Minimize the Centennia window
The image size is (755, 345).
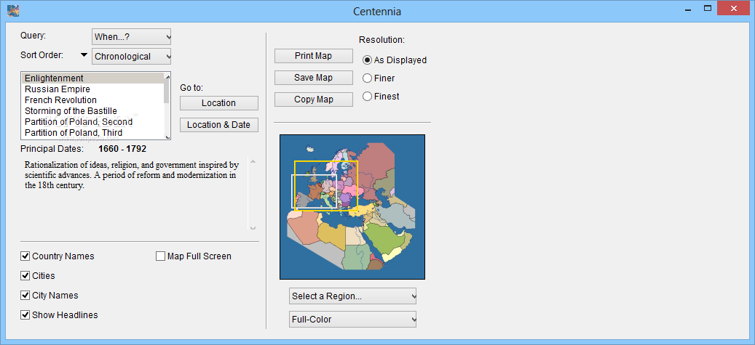coord(687,8)
